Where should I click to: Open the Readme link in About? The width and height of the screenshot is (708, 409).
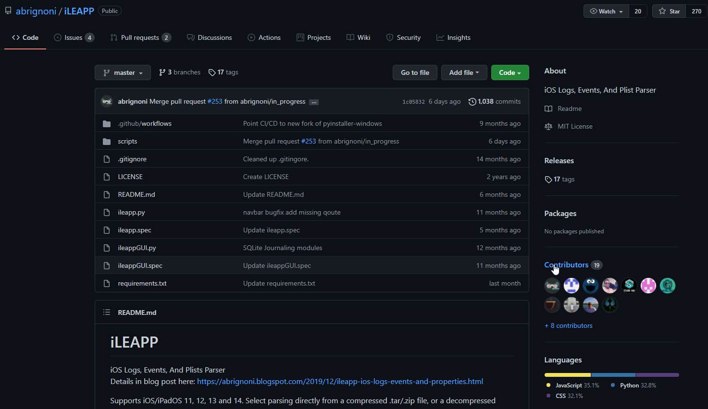pos(570,108)
